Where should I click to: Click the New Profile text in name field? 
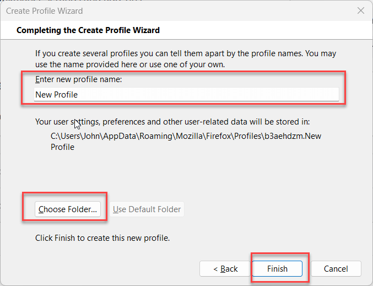[56, 95]
